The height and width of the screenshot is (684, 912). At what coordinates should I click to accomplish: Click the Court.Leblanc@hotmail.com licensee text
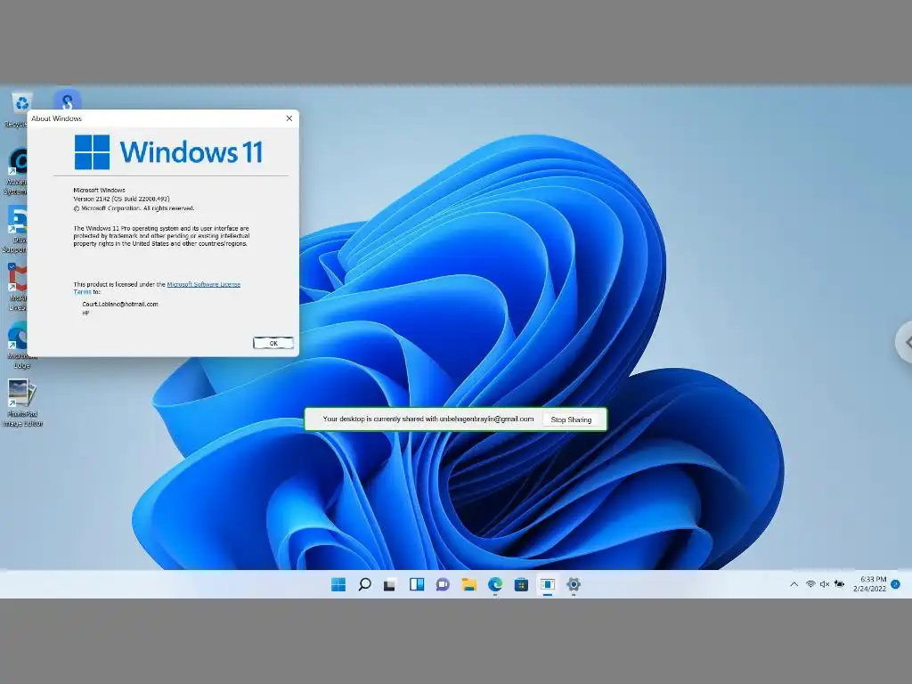click(120, 305)
